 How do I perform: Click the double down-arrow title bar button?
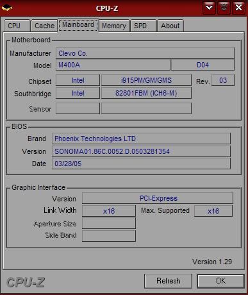(224, 8)
